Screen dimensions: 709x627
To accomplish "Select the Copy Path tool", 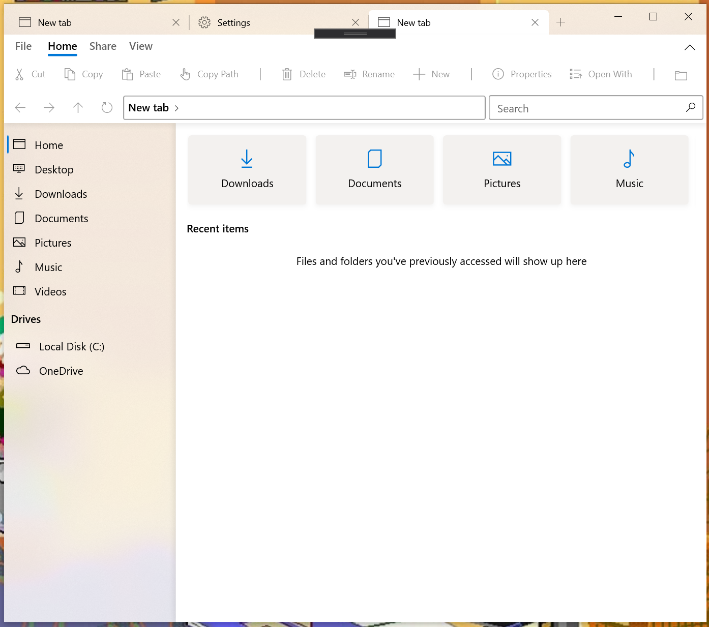I will point(209,74).
